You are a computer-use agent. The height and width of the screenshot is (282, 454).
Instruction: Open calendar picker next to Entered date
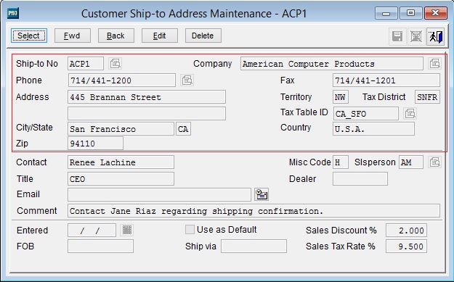(x=127, y=230)
